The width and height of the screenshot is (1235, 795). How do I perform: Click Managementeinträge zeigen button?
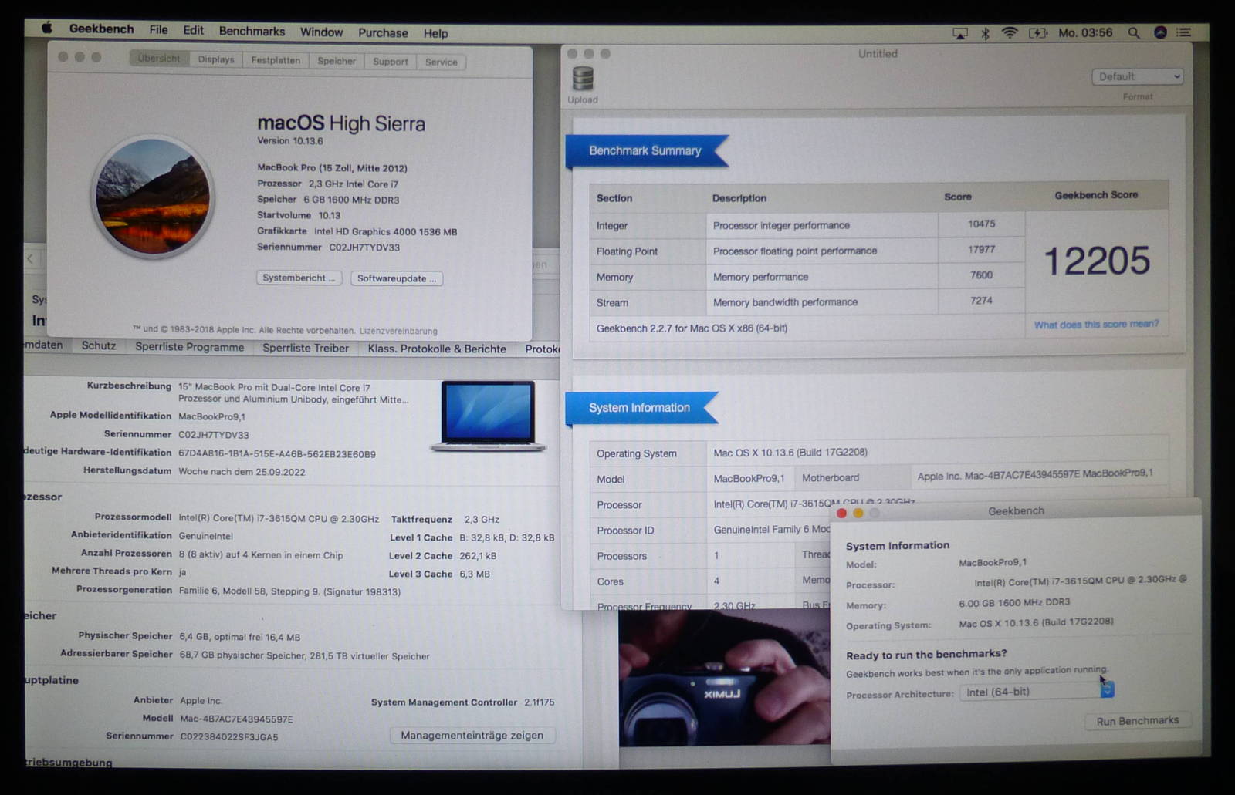click(x=472, y=736)
